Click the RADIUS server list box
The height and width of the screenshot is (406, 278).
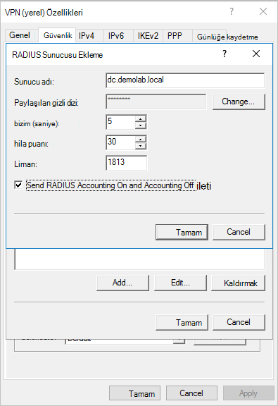coord(139,259)
